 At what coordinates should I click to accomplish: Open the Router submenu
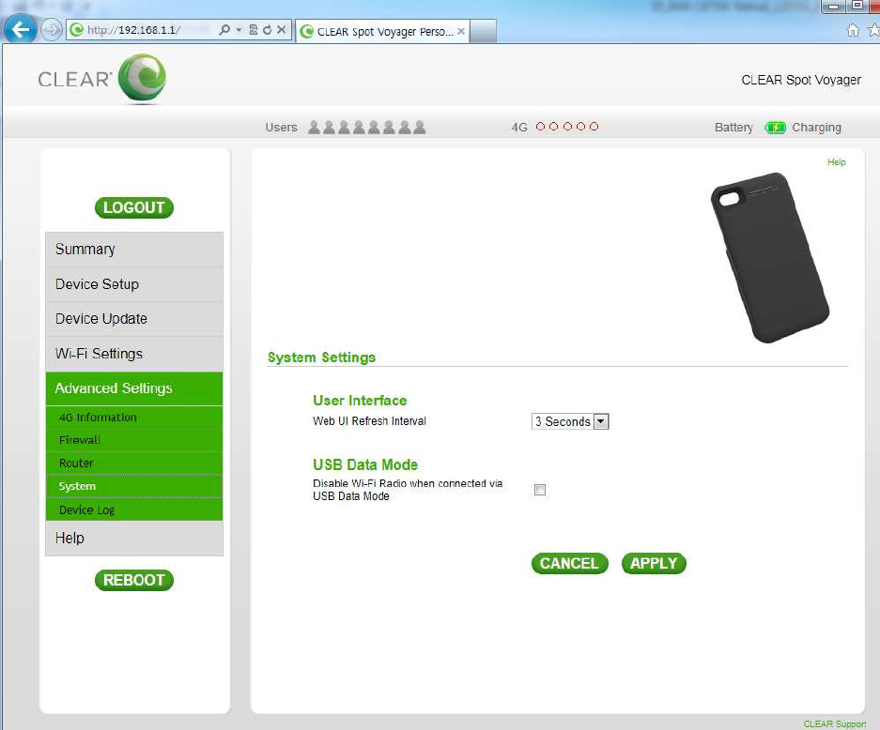coord(134,464)
